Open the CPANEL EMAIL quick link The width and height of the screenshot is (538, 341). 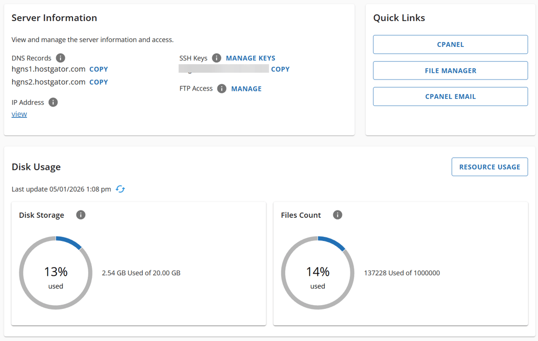click(x=450, y=97)
